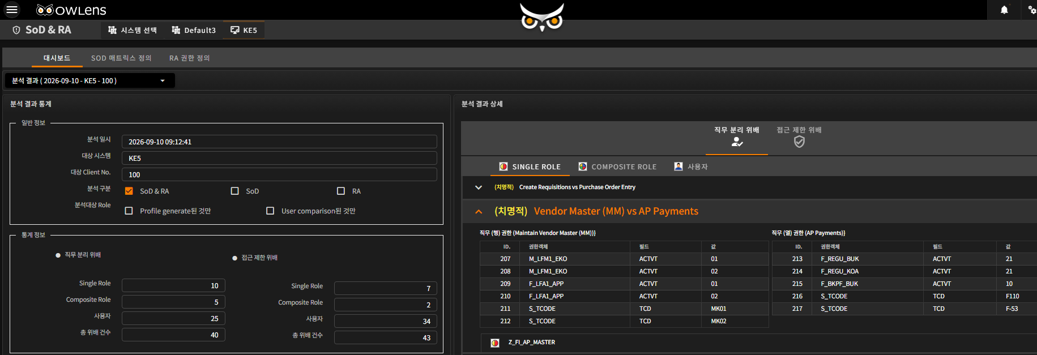Screen dimensions: 1037x355
Task: Select row 207 M_LFM1_EKO
Action: [x=624, y=259]
